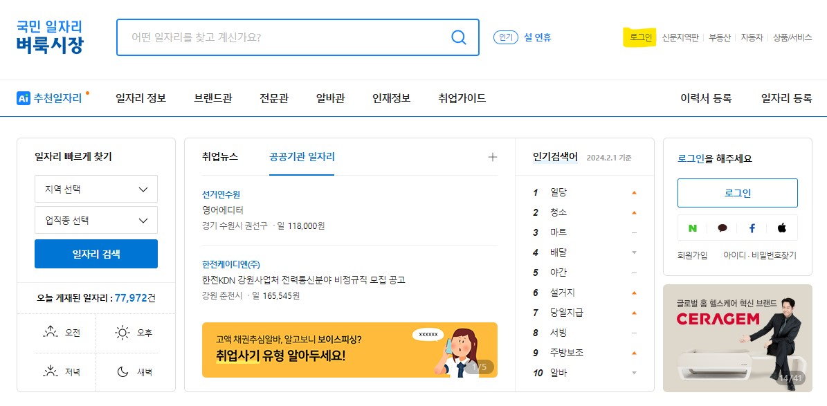Click the search magnifier icon
This screenshot has height=406, width=827.
(x=458, y=38)
